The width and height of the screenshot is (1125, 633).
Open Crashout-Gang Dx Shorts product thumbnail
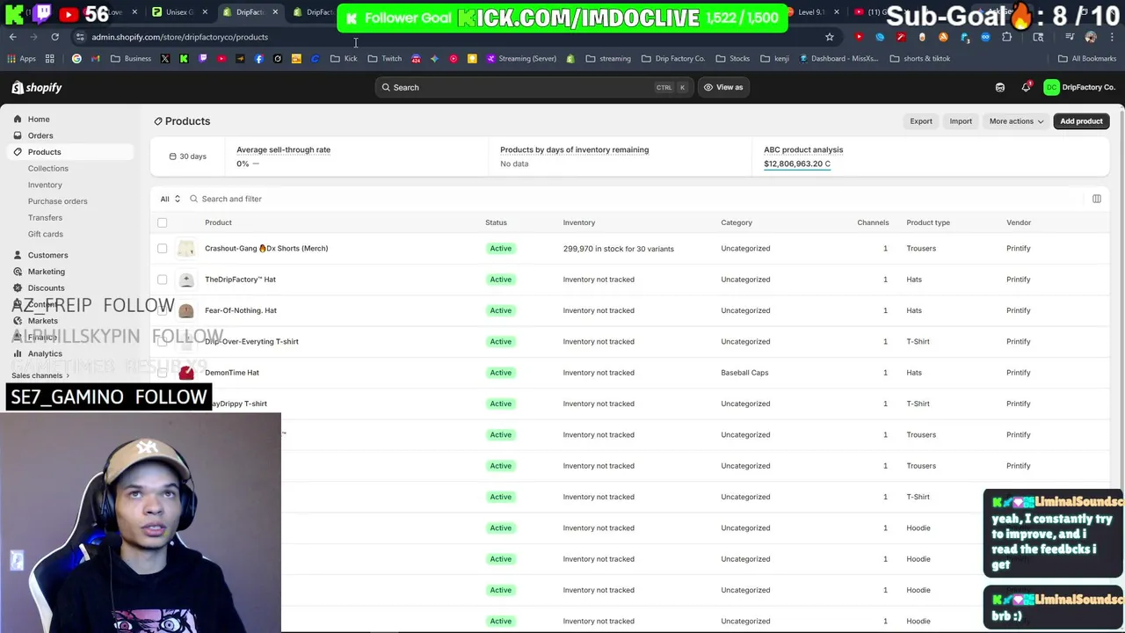point(186,249)
